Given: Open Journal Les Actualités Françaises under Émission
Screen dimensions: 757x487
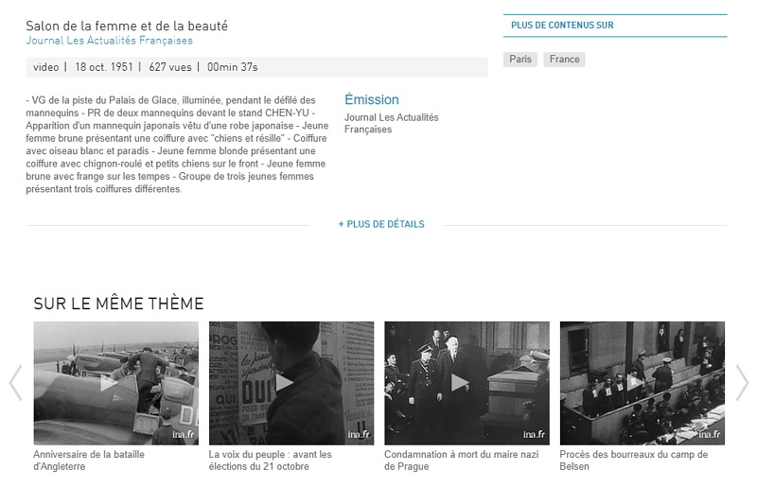Looking at the screenshot, I should [x=392, y=123].
